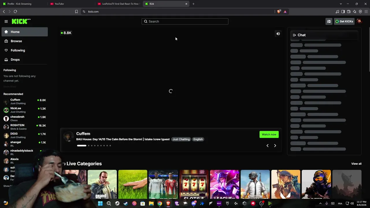Click the Get KICKs button

click(x=344, y=21)
